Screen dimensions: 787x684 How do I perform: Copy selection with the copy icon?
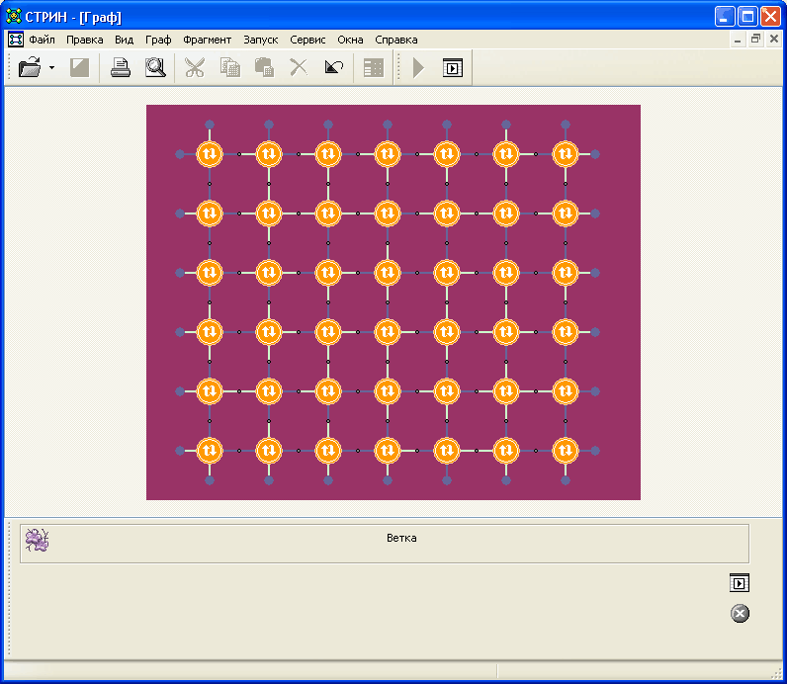[x=230, y=67]
